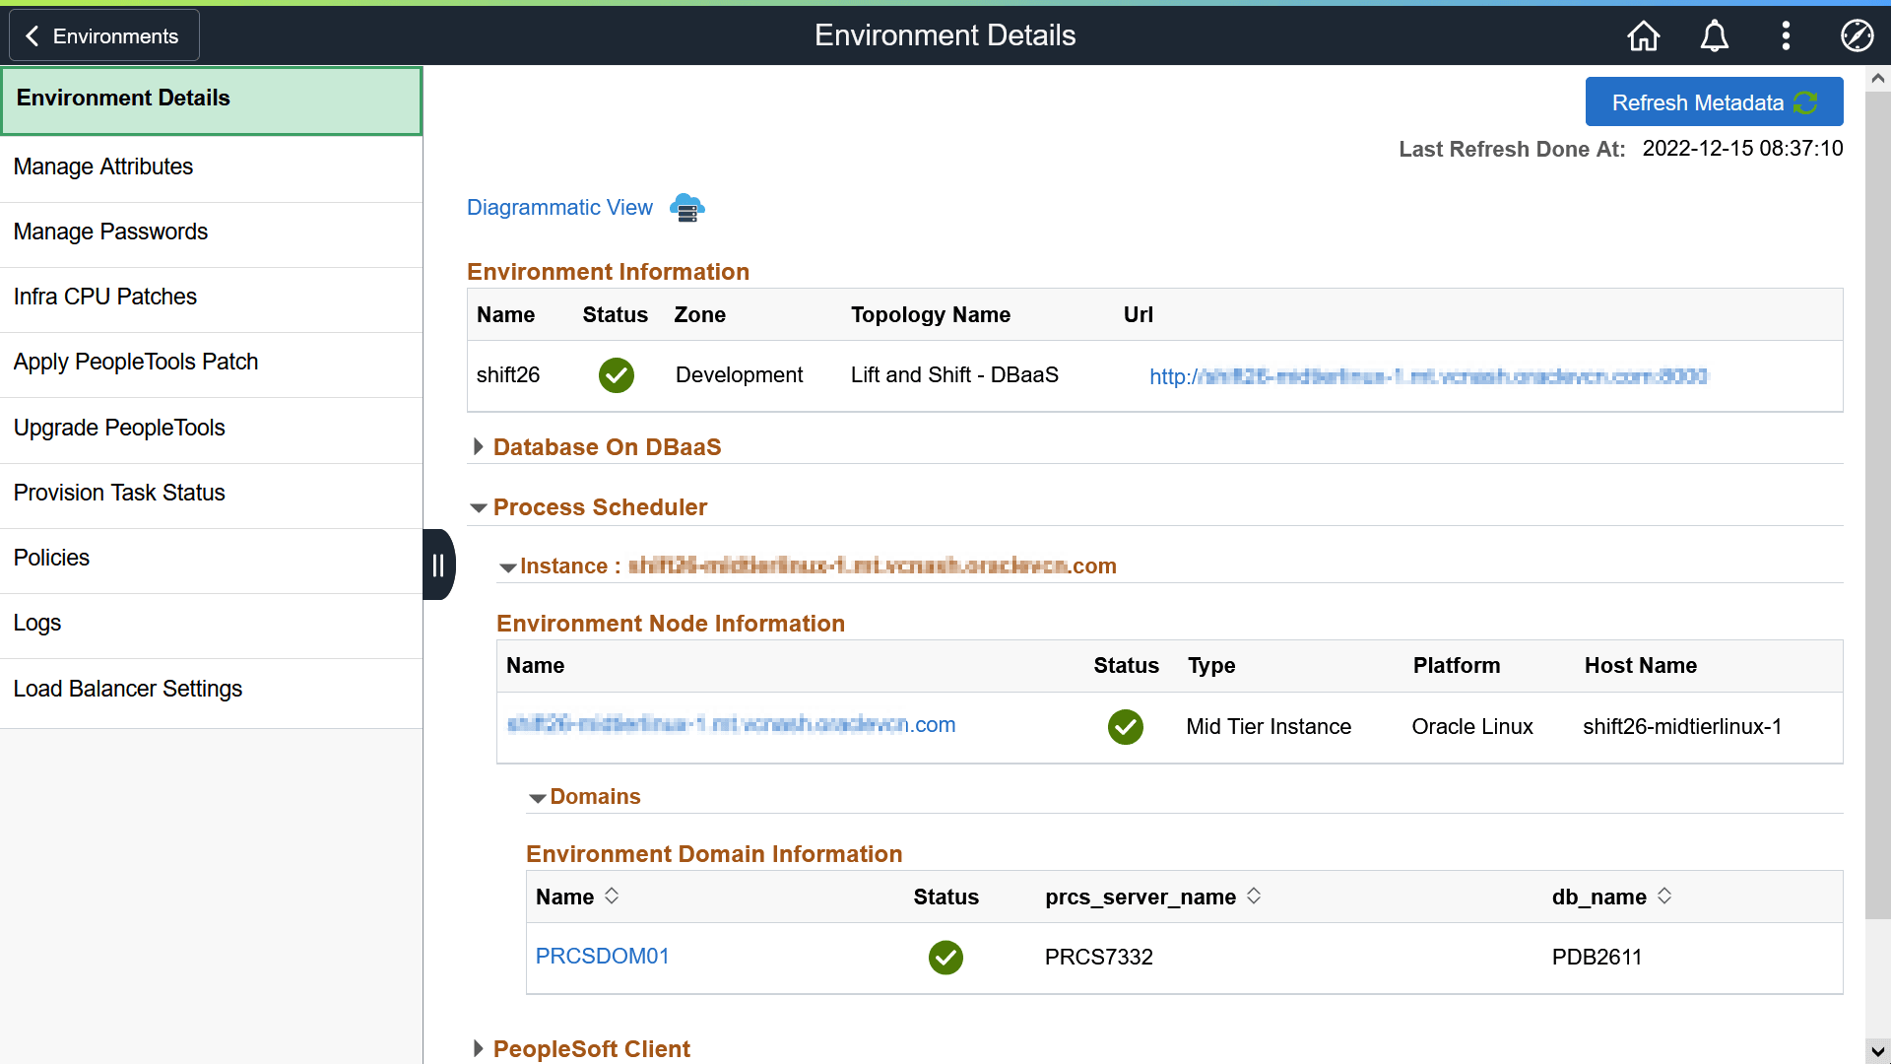Viewport: 1891px width, 1064px height.
Task: Click the cloud icon next to Diagrammatic View
Action: 685,207
